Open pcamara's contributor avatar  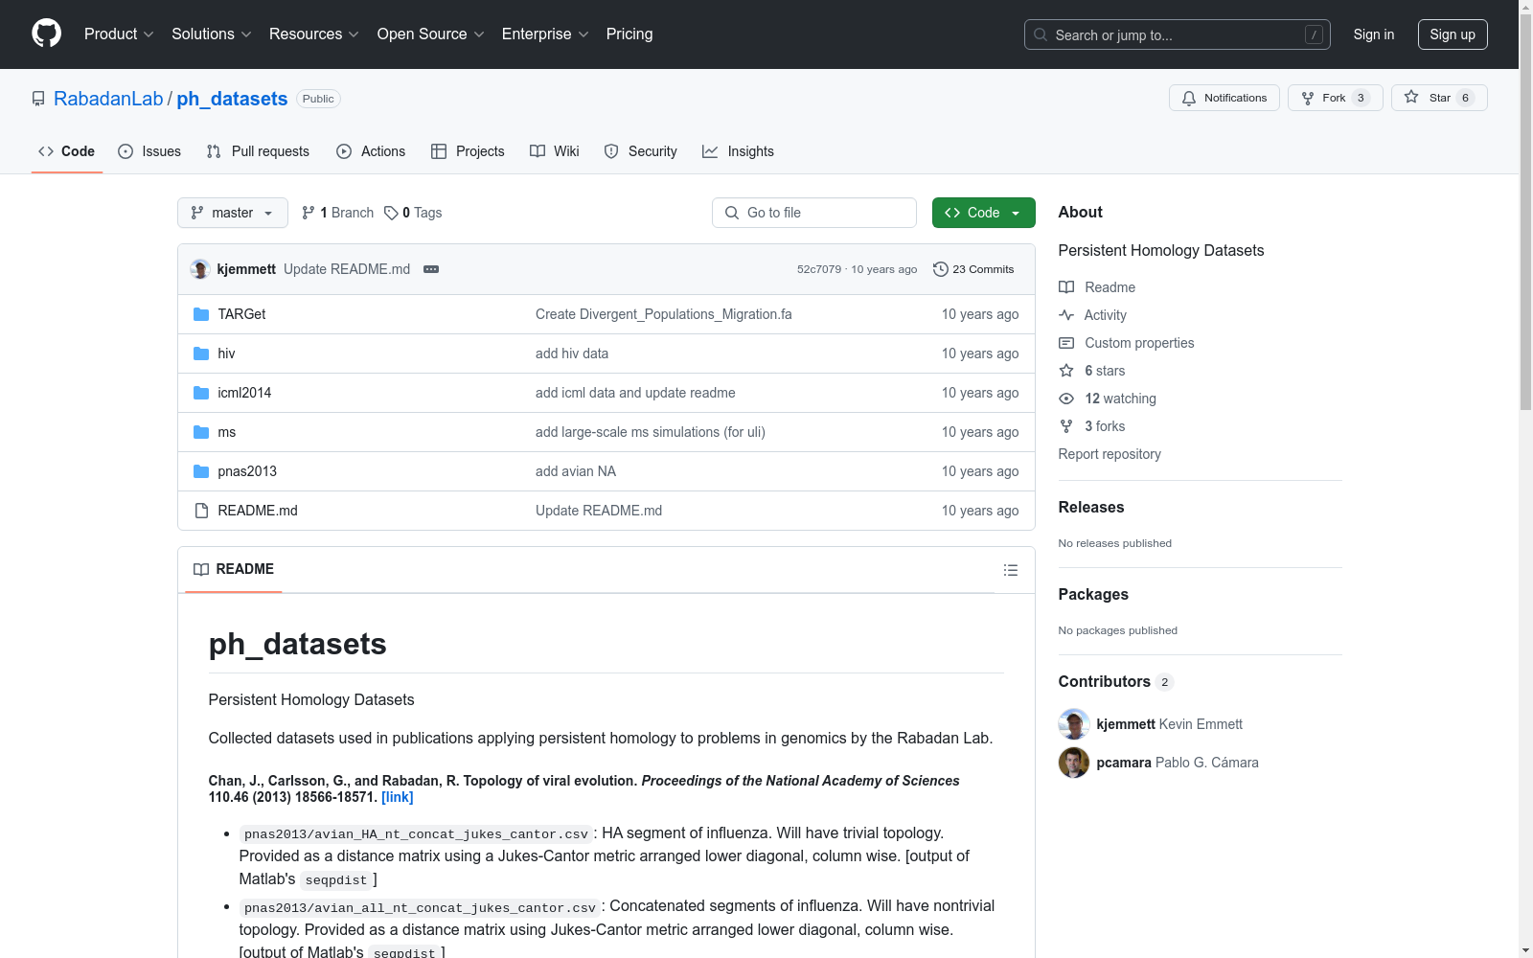click(x=1074, y=763)
